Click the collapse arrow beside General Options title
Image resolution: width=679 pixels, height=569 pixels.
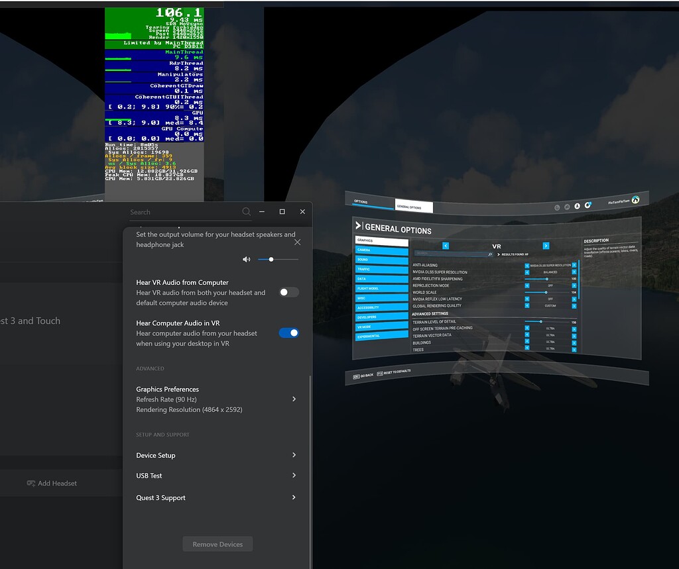357,225
